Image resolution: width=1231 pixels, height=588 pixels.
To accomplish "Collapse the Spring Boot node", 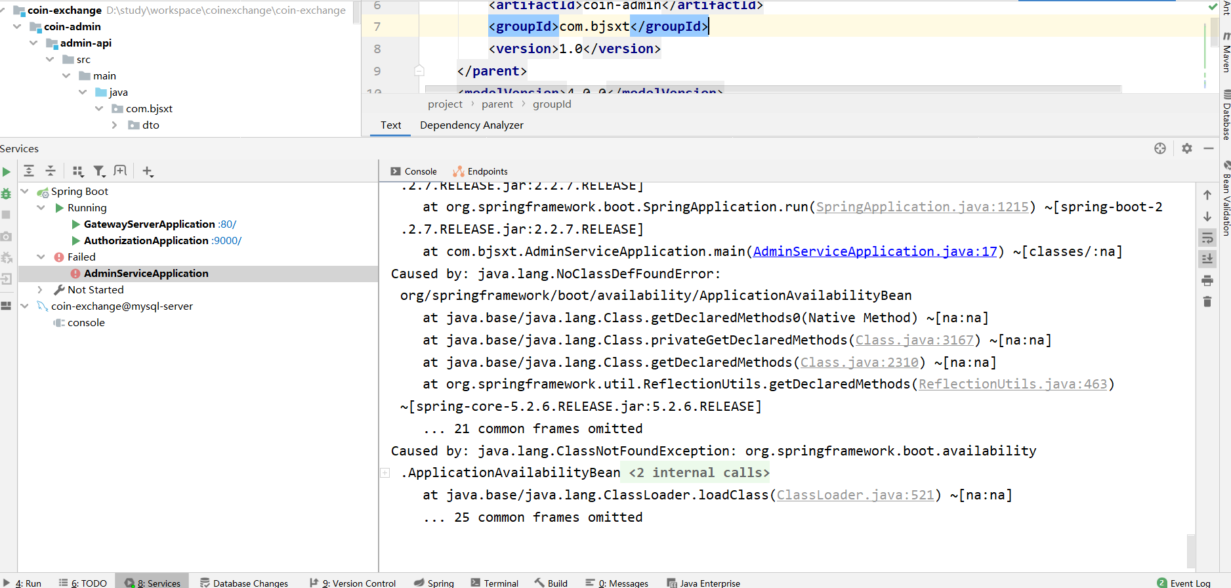I will tap(25, 191).
